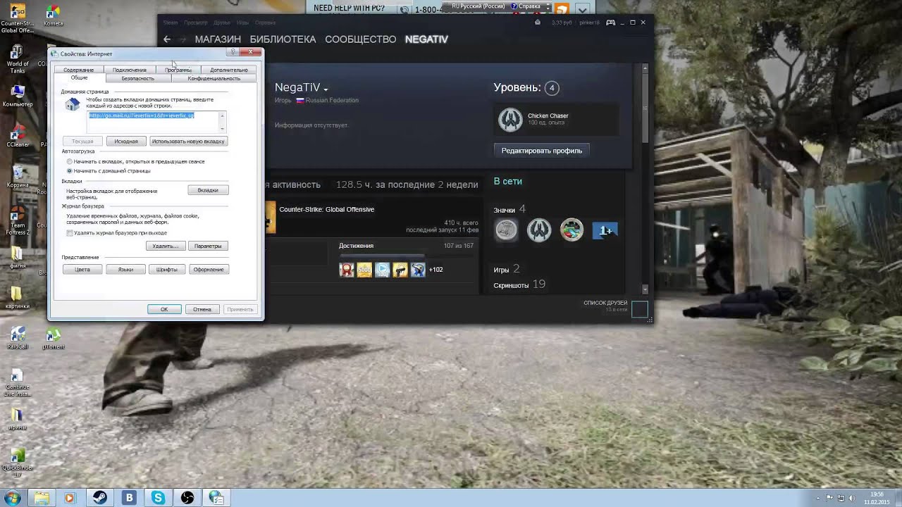Open the Корзина recycle bin icon
Screen dimensions: 902x507
coord(18,176)
